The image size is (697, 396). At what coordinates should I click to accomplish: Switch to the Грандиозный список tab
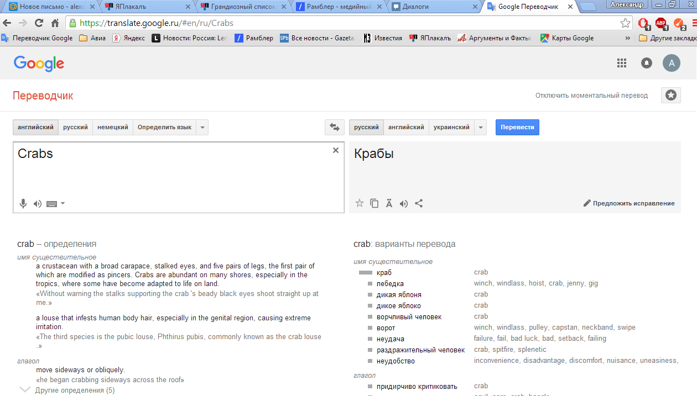pyautogui.click(x=243, y=7)
